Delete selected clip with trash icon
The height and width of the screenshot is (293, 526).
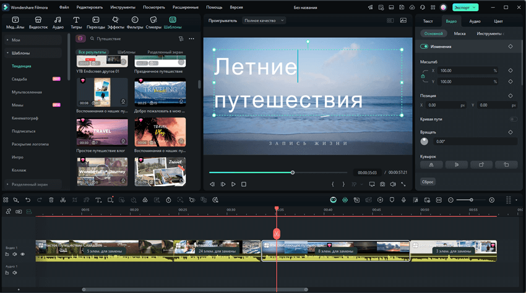point(51,200)
